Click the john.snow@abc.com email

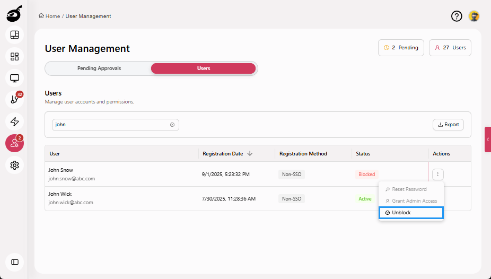(x=72, y=178)
